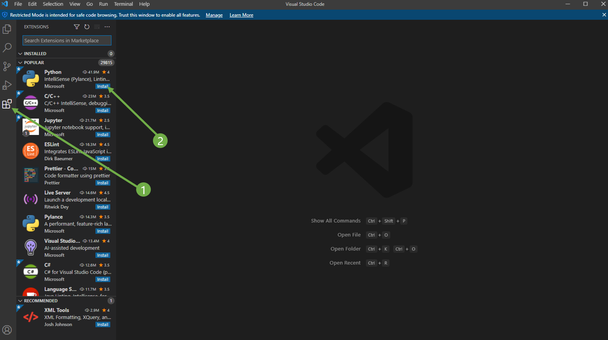This screenshot has height=340, width=608.
Task: Install the Visual Studio IntelliCode extension
Action: tap(103, 255)
